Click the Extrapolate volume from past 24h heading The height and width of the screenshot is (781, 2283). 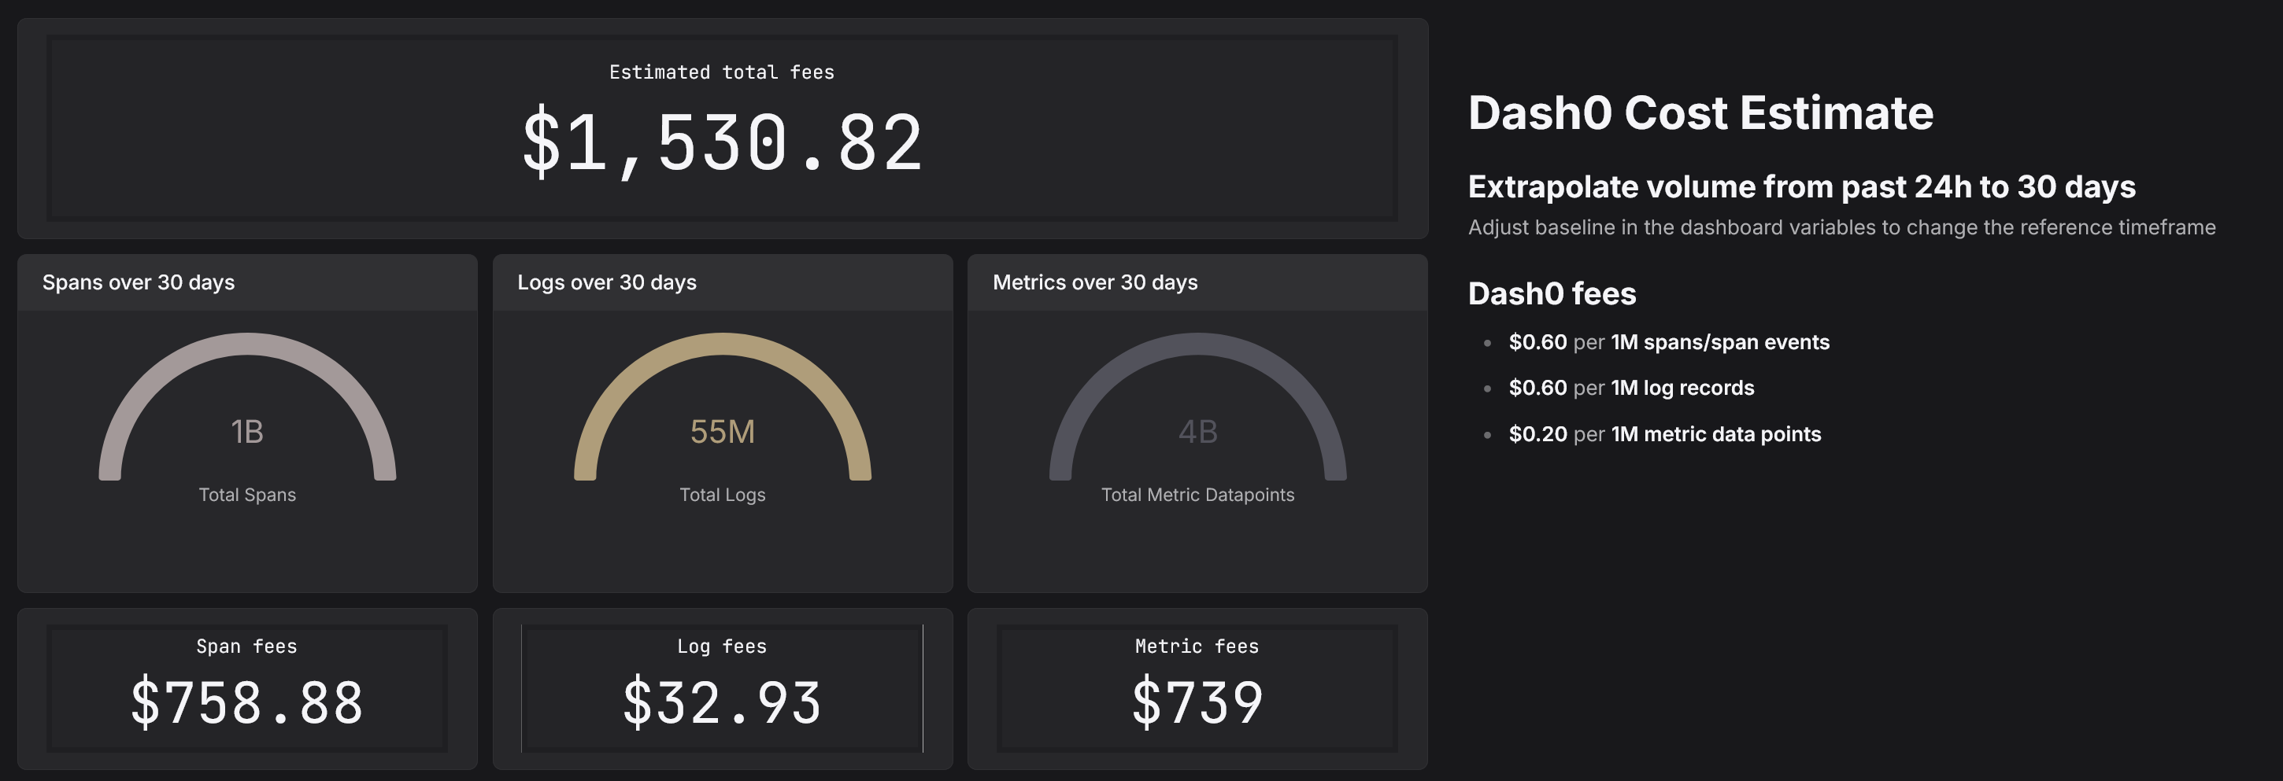(x=1802, y=187)
